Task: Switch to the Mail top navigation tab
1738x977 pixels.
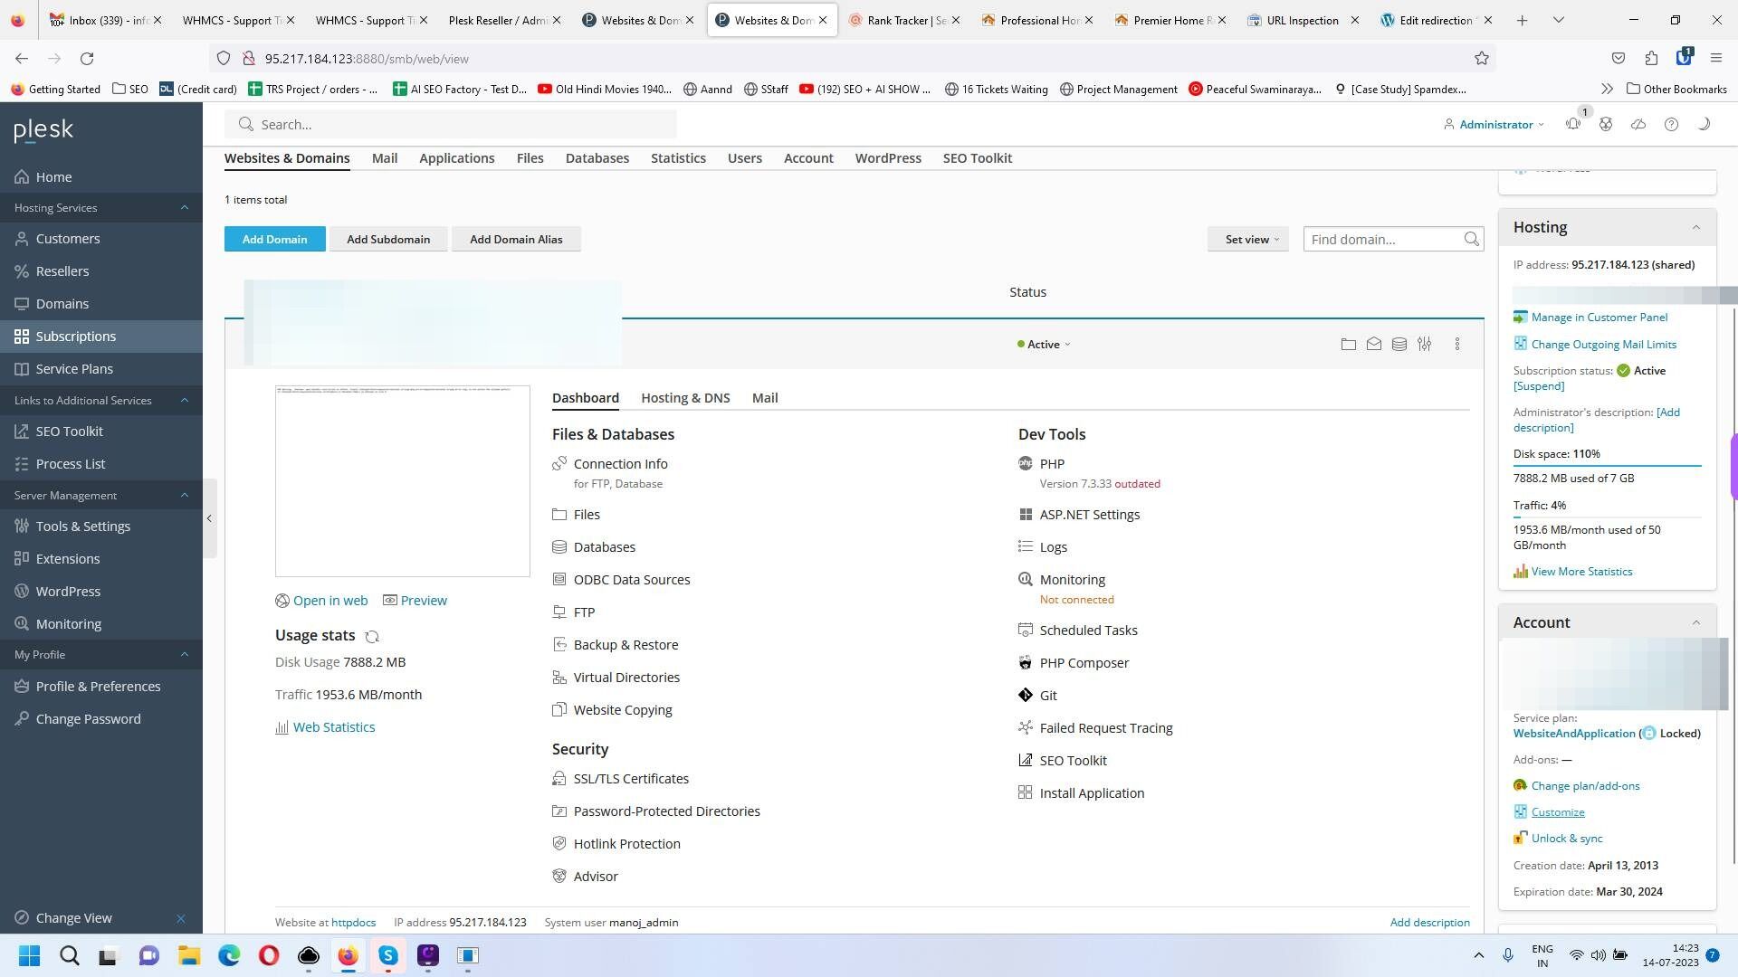Action: tap(385, 157)
